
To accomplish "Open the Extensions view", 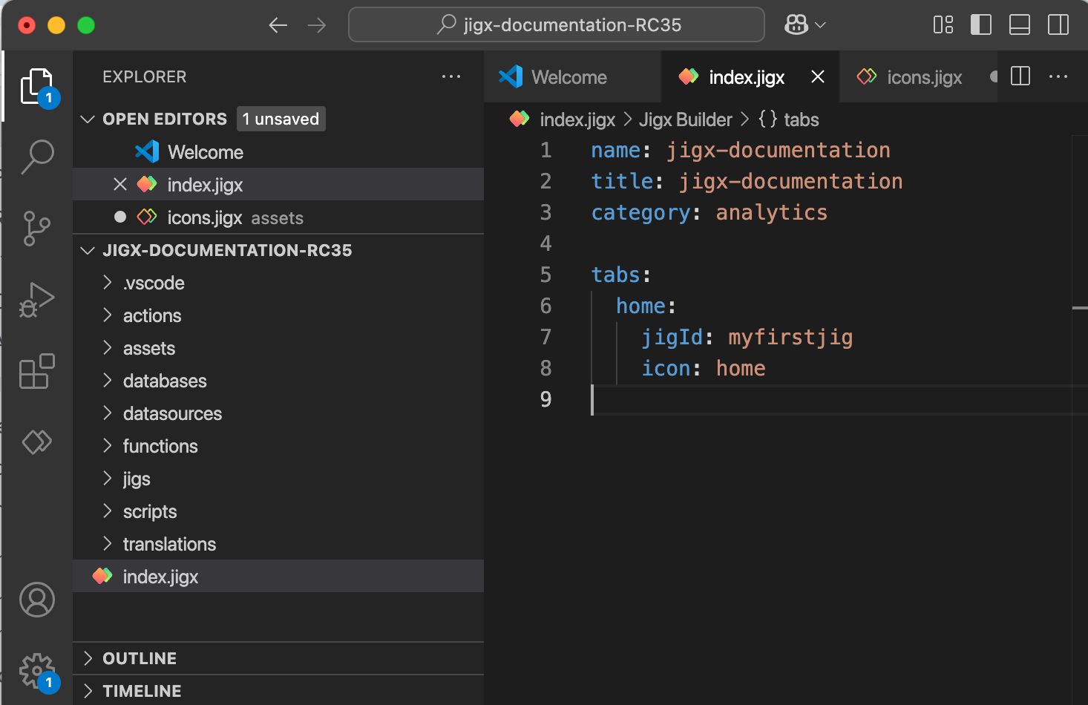I will (x=37, y=371).
